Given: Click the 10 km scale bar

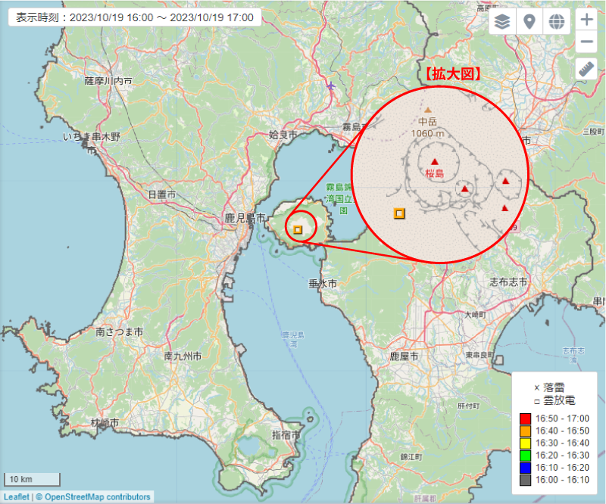Looking at the screenshot, I should click(x=32, y=479).
